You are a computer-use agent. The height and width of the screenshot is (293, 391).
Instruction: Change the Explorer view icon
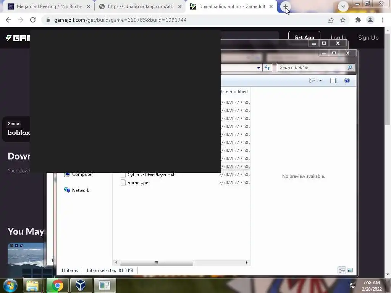point(312,80)
